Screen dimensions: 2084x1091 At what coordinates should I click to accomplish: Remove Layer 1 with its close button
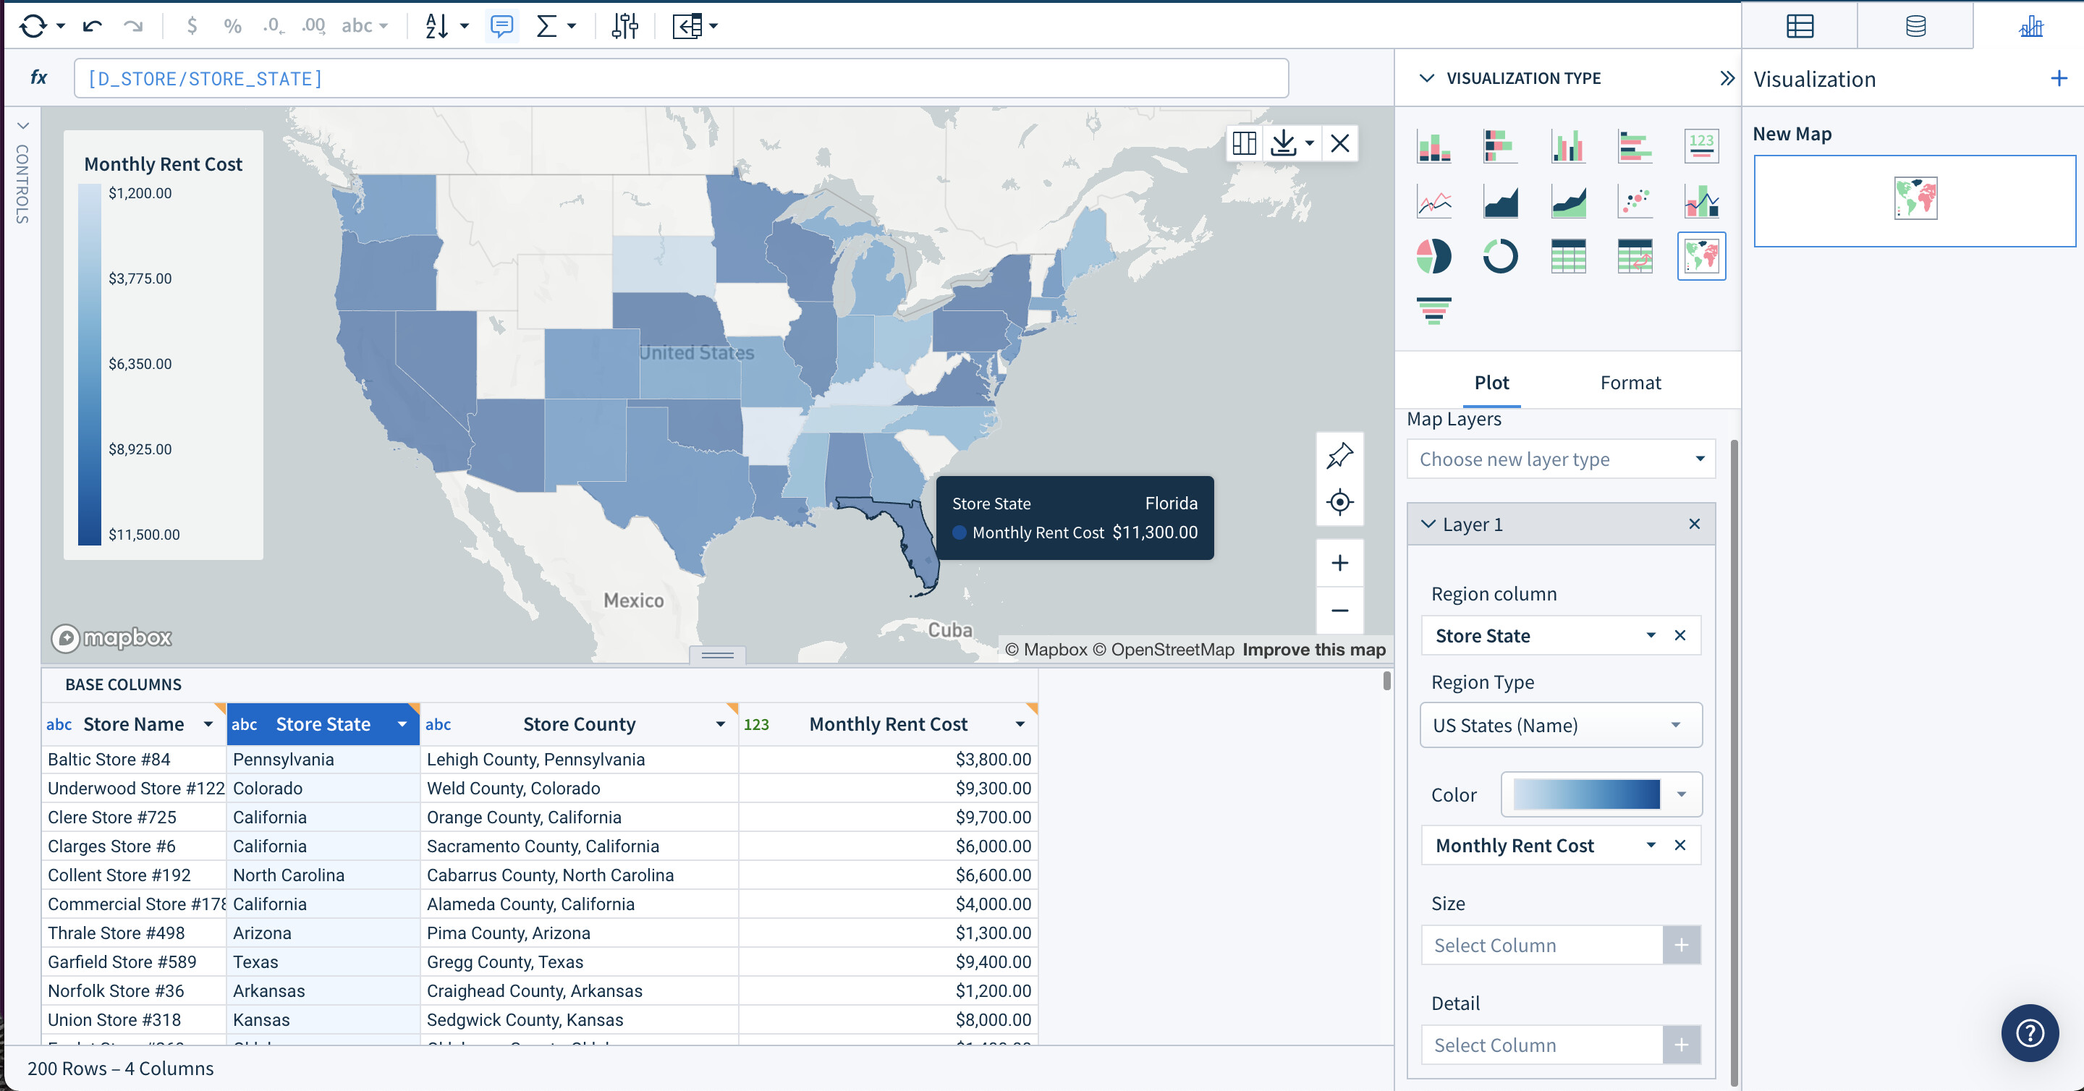click(1695, 523)
